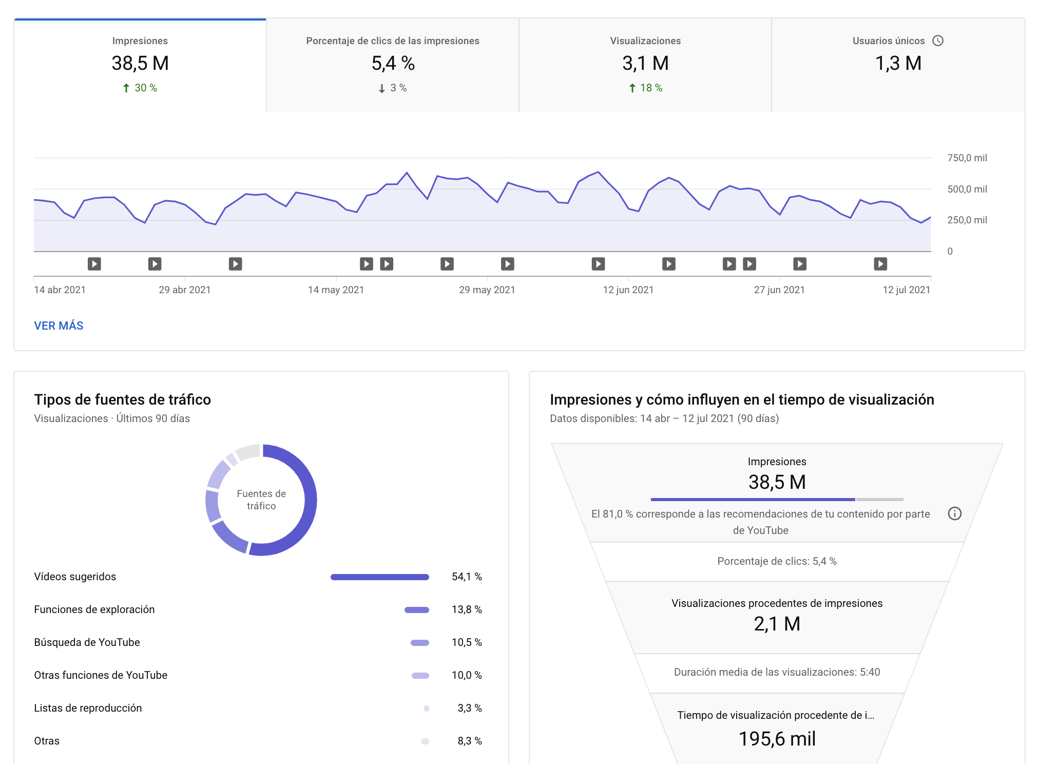The image size is (1038, 764).
Task: Click the Funciones de exploración percentage bar
Action: tap(417, 610)
